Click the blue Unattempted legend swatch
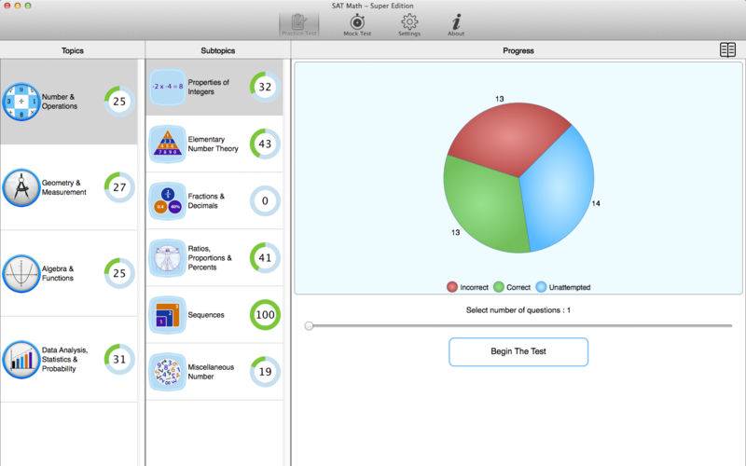Viewport: 746px width, 466px height. [x=541, y=287]
